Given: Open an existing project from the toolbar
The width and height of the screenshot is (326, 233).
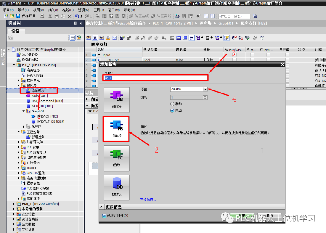Looking at the screenshot, I should [x=12, y=16].
